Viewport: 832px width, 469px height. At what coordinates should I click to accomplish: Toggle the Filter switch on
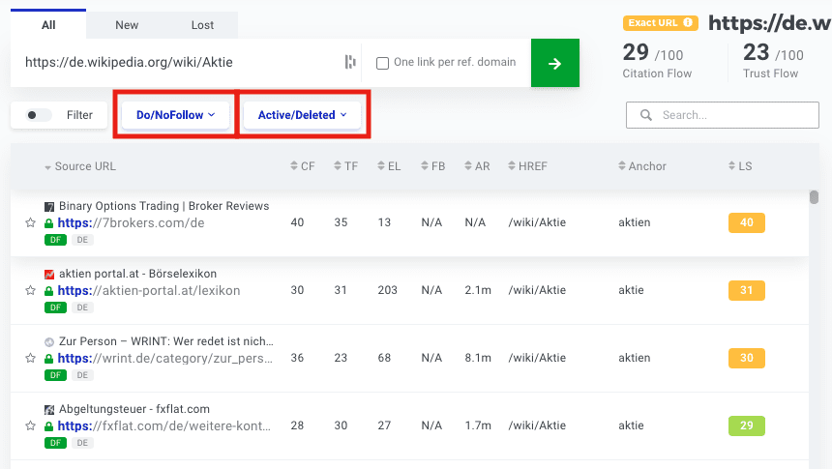(x=39, y=115)
